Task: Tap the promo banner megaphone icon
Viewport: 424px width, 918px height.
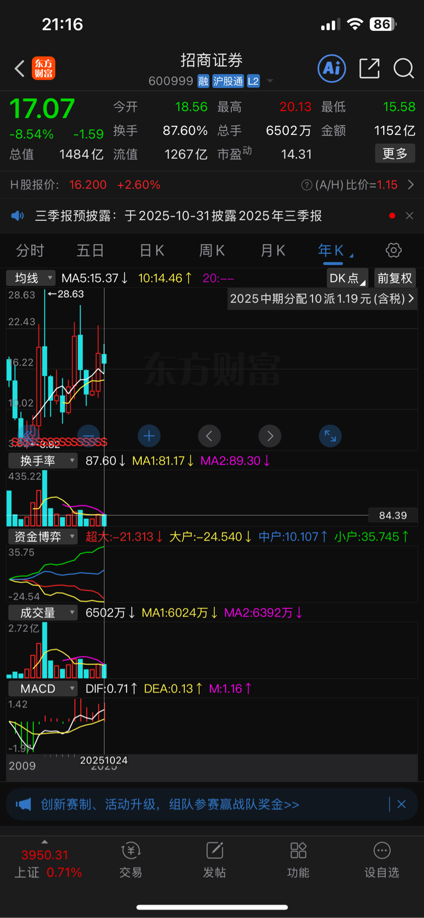Action: coord(23,804)
